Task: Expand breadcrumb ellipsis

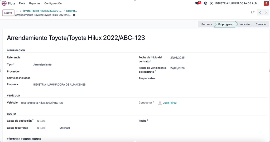Action: 17,11
